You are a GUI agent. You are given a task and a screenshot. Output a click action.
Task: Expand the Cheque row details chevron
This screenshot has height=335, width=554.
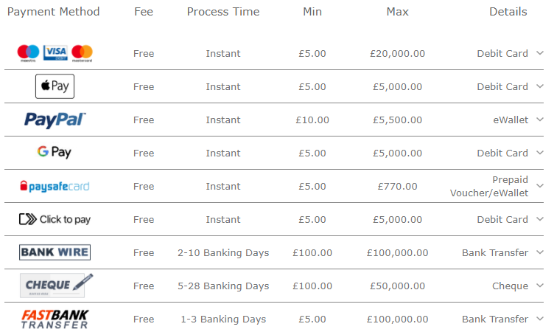[539, 286]
